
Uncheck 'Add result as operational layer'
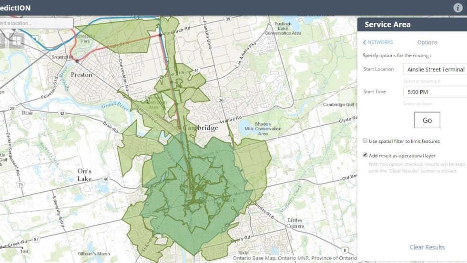(365, 155)
